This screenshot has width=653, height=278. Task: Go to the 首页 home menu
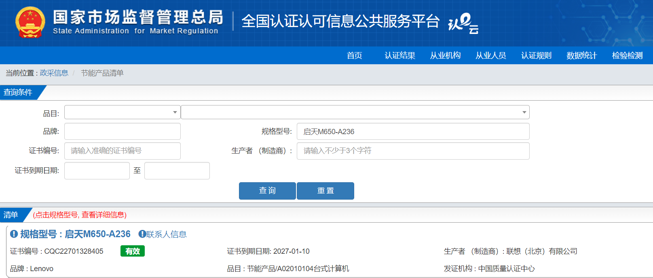tap(355, 55)
